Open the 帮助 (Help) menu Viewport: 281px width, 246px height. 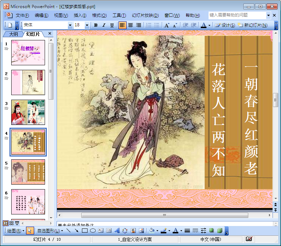pos(193,15)
